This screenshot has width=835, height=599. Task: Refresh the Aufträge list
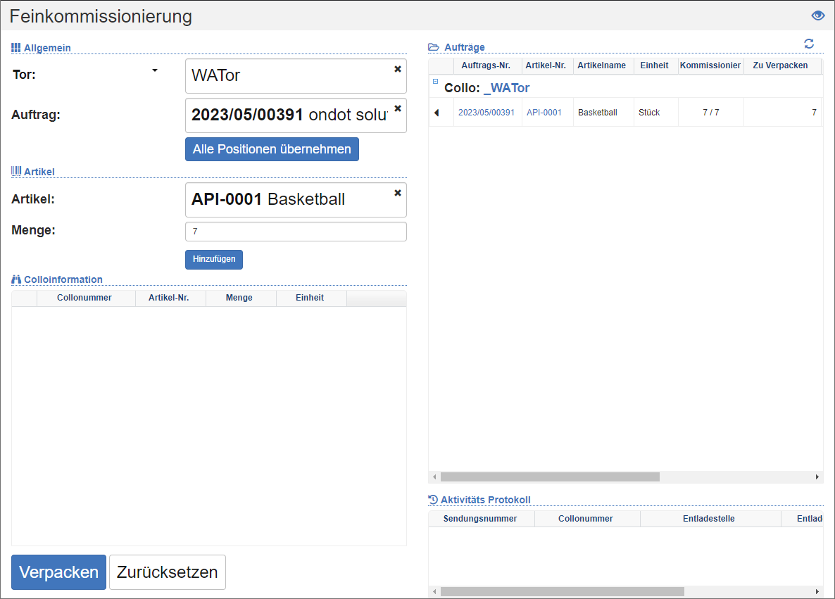809,44
